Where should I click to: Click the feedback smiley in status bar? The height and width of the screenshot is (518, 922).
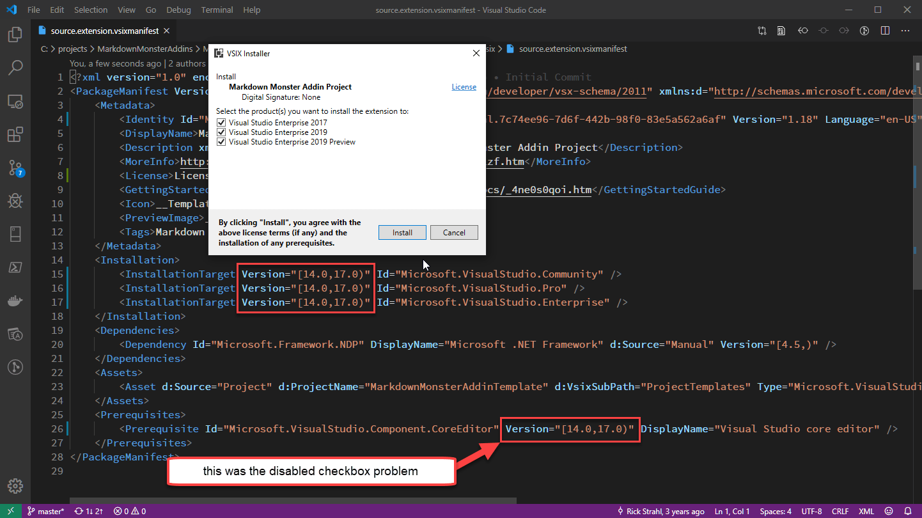(888, 511)
